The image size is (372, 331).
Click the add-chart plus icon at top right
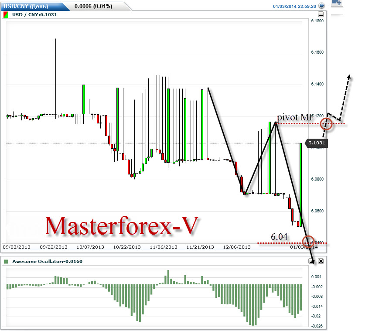click(x=337, y=3)
